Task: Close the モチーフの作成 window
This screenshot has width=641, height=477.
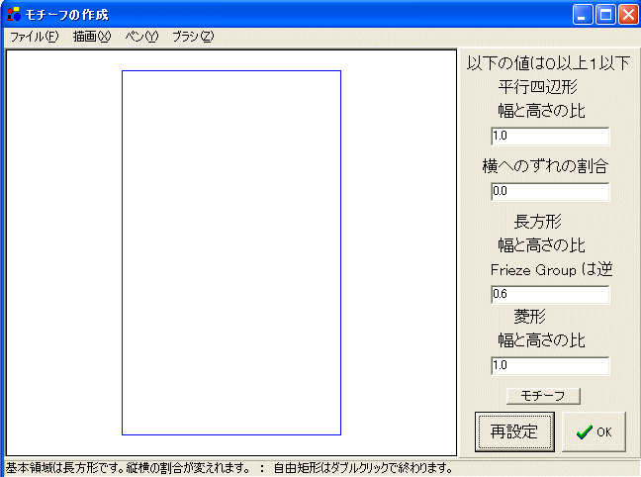Action: [x=628, y=15]
